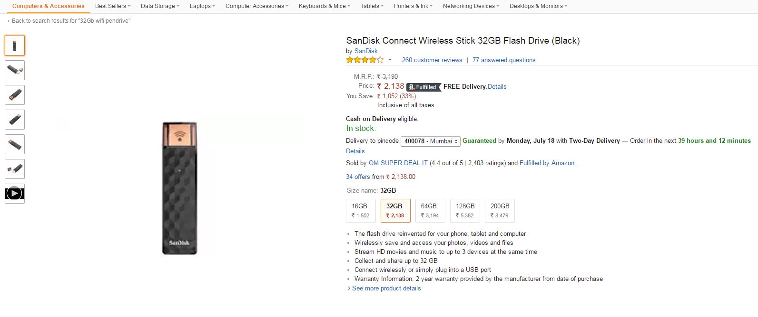Open the star rating breakdown arrow

(x=390, y=60)
